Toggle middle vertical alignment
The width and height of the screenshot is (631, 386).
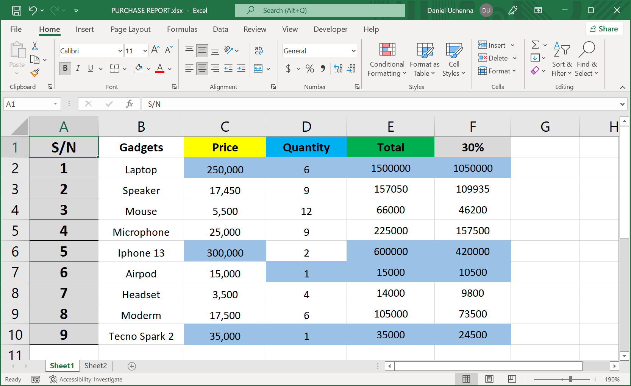tap(202, 50)
